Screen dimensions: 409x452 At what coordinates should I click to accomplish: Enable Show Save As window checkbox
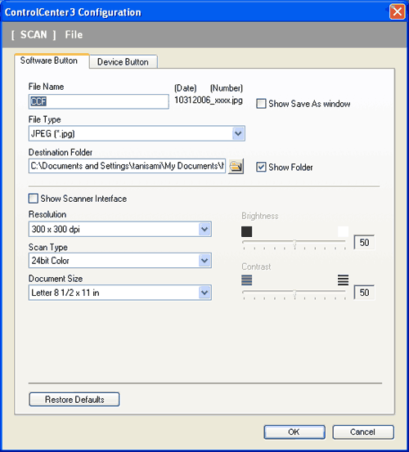tap(261, 104)
